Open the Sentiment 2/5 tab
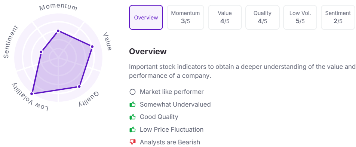 click(x=338, y=18)
